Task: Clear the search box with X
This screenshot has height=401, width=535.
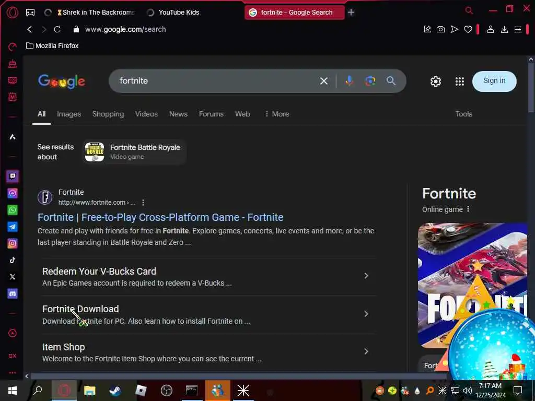Action: click(x=324, y=81)
